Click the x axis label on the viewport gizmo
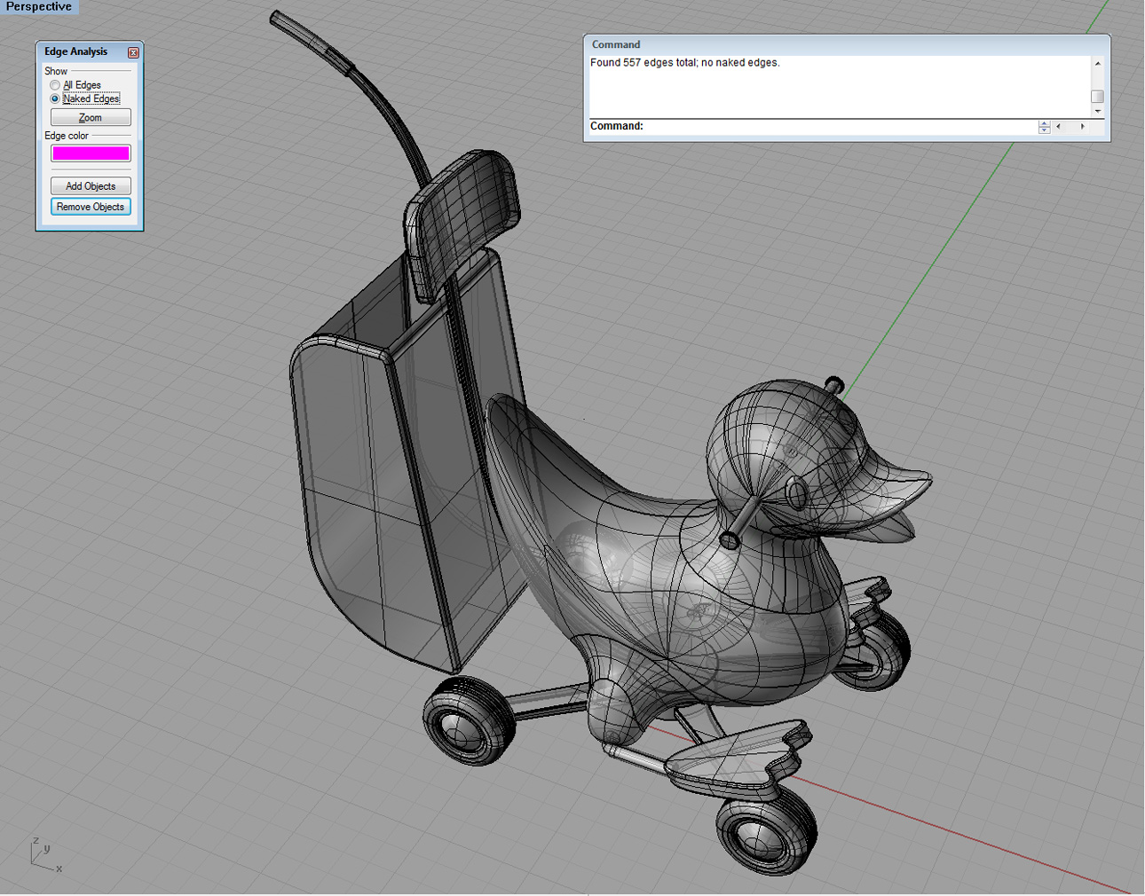Image resolution: width=1145 pixels, height=896 pixels. [x=59, y=869]
